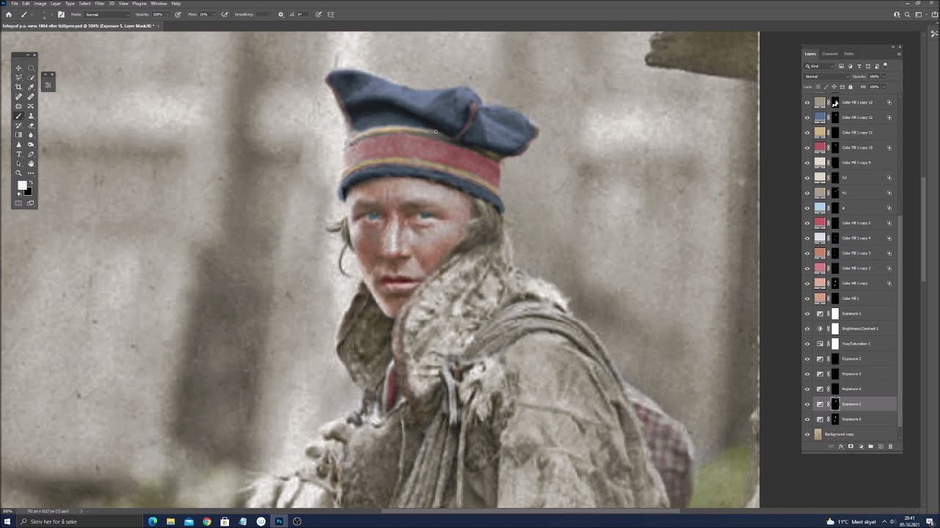Hide the Hue/Saturation 1 layer
The width and height of the screenshot is (940, 528).
click(x=807, y=343)
